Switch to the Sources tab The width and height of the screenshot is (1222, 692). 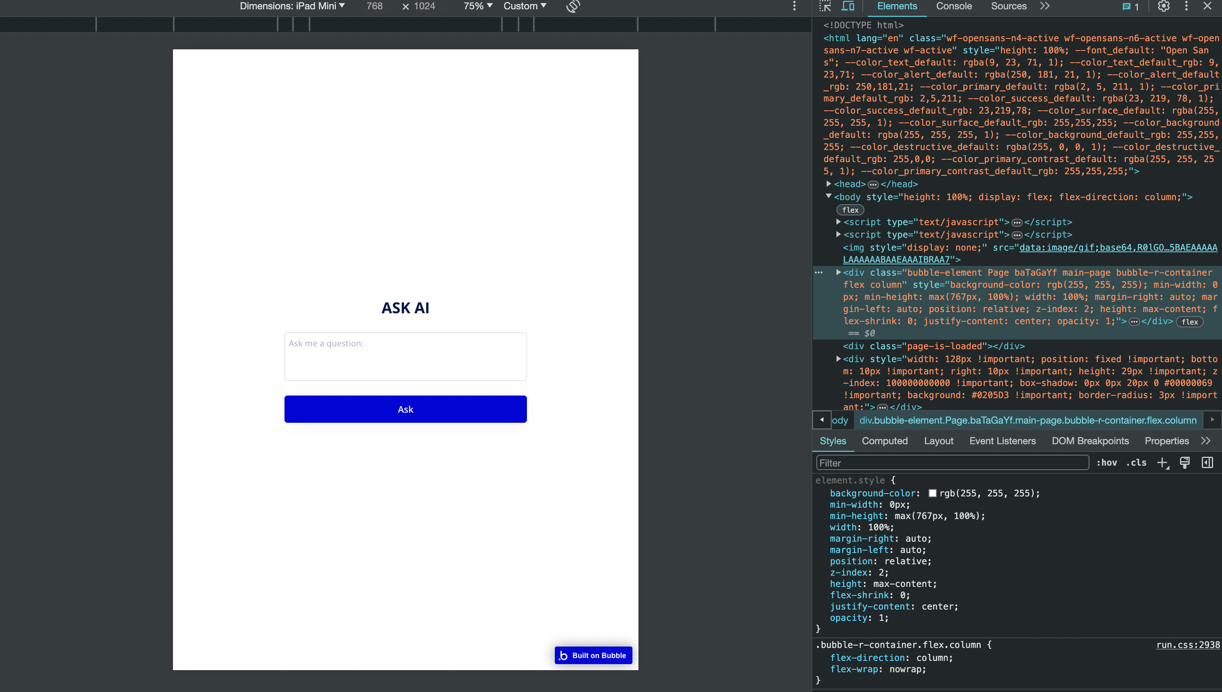pyautogui.click(x=1008, y=6)
